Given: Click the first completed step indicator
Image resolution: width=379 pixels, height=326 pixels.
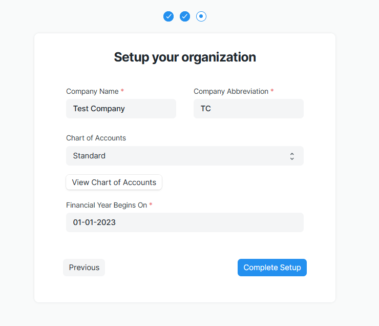Looking at the screenshot, I should [x=169, y=16].
